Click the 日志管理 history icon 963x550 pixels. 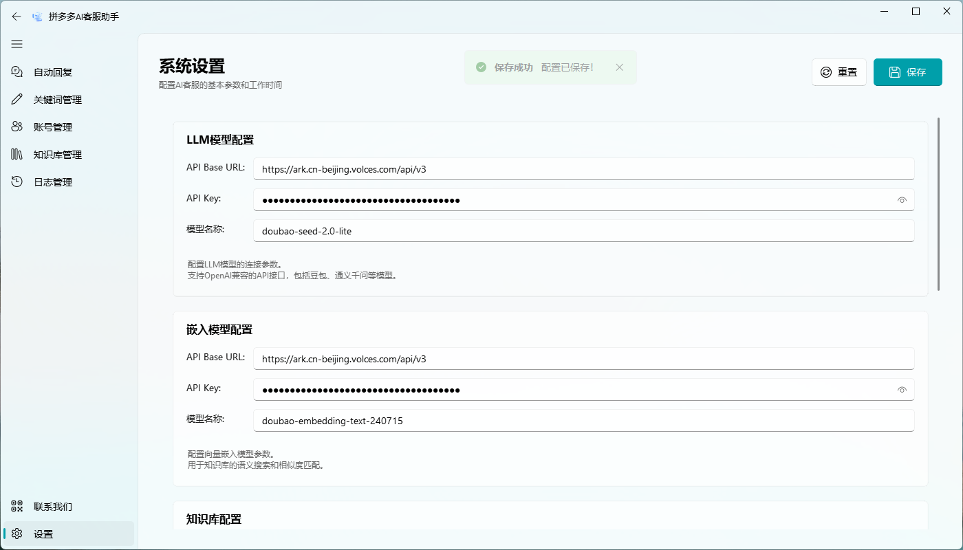[x=17, y=181]
